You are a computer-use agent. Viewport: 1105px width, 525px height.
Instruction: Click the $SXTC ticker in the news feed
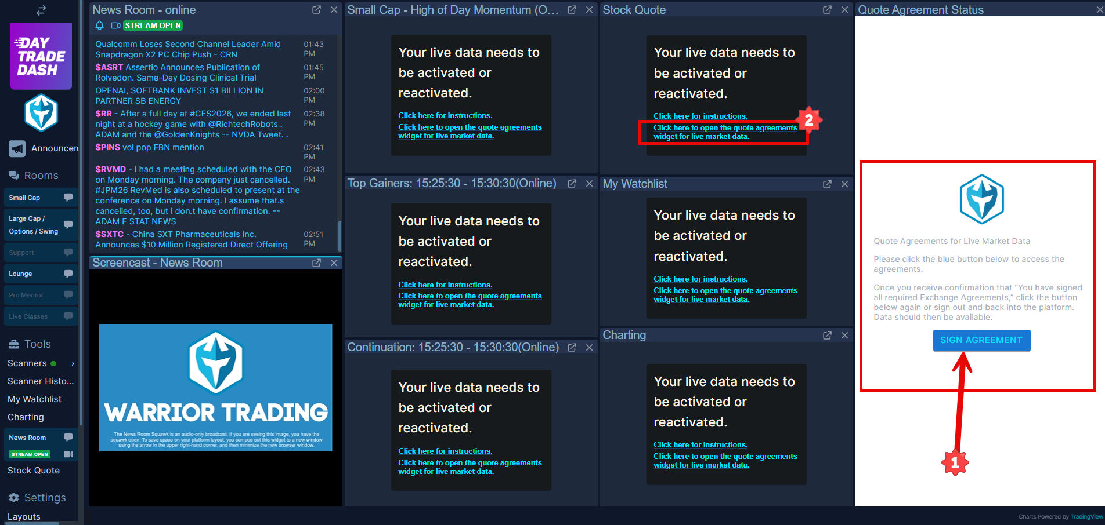[x=109, y=234]
